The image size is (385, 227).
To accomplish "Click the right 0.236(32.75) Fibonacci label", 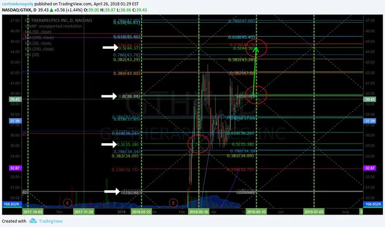I will pyautogui.click(x=240, y=170).
